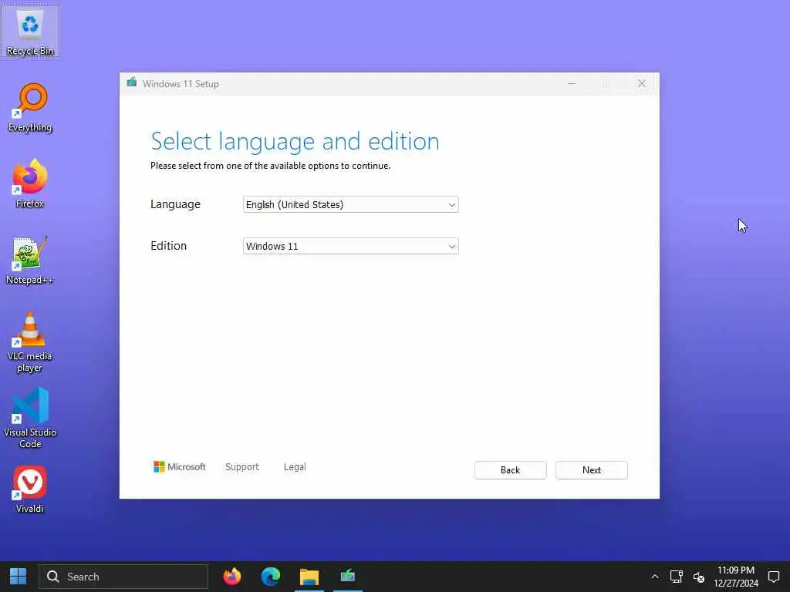Open the network status tray icon
790x592 pixels.
tap(676, 577)
